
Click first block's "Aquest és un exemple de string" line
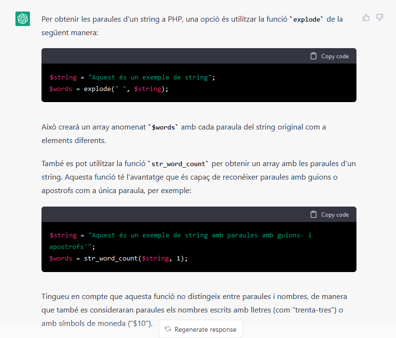pos(132,78)
